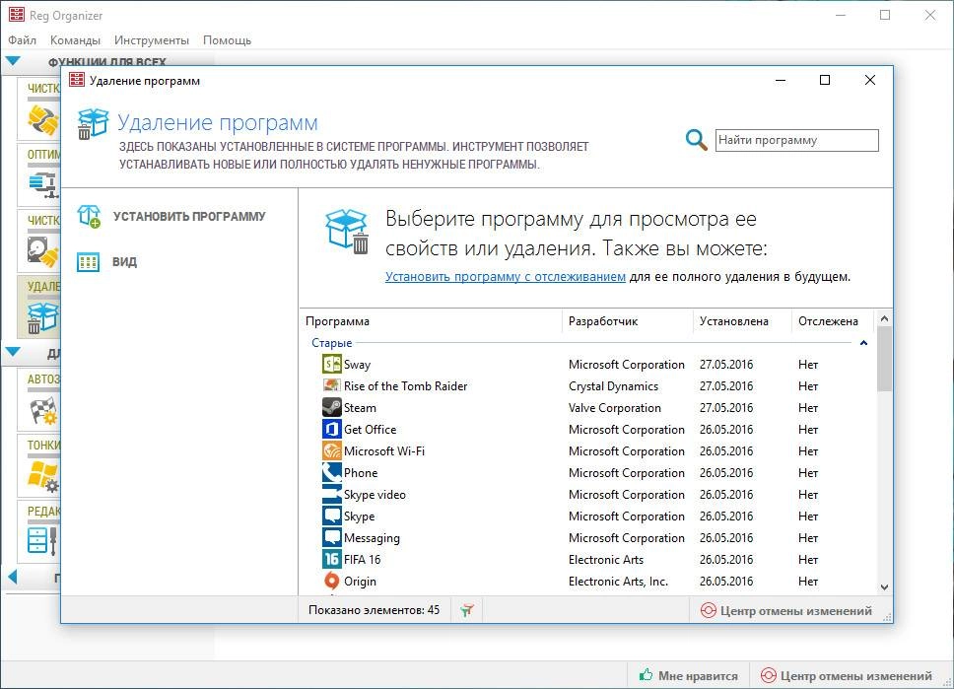954x689 pixels.
Task: Open the Команды menu
Action: click(76, 40)
